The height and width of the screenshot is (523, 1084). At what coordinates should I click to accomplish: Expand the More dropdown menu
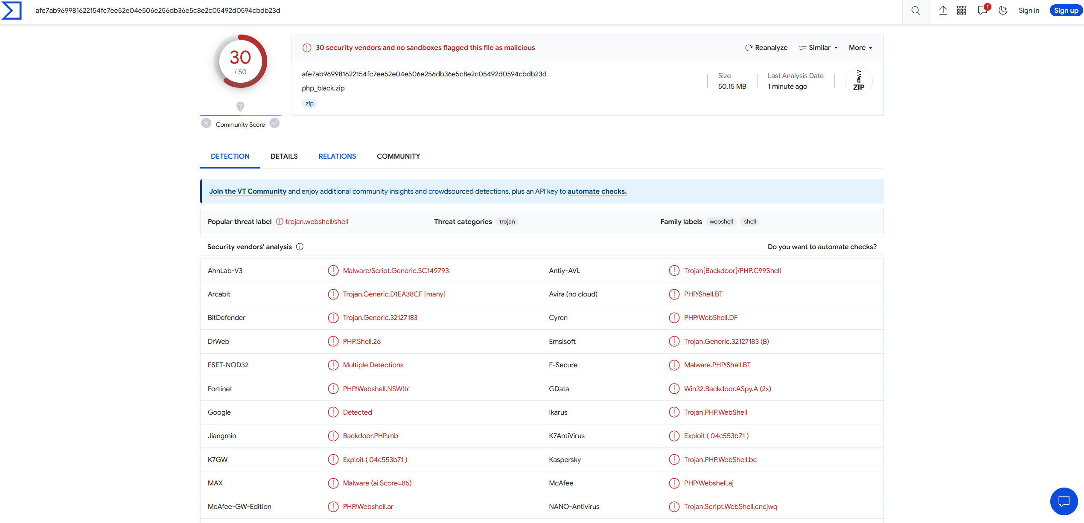coord(860,48)
